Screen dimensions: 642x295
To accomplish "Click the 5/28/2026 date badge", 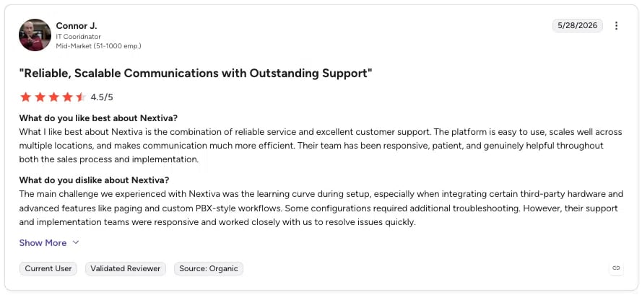I will pos(577,26).
